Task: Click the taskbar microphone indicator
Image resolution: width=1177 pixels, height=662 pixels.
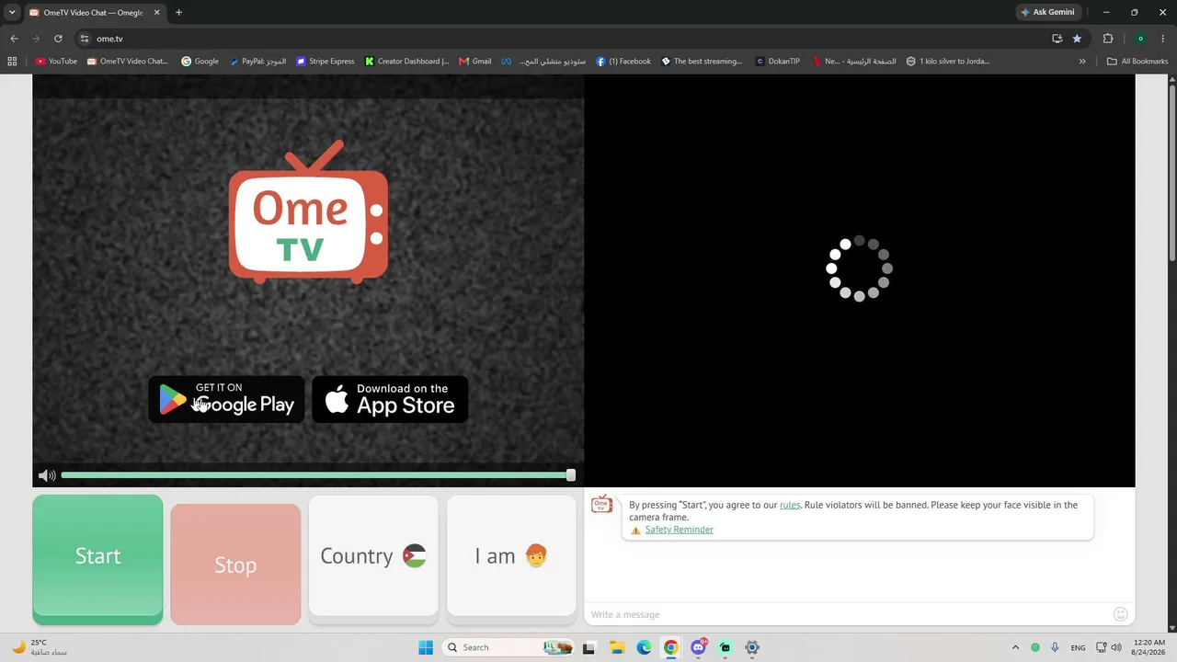Action: click(x=1055, y=647)
